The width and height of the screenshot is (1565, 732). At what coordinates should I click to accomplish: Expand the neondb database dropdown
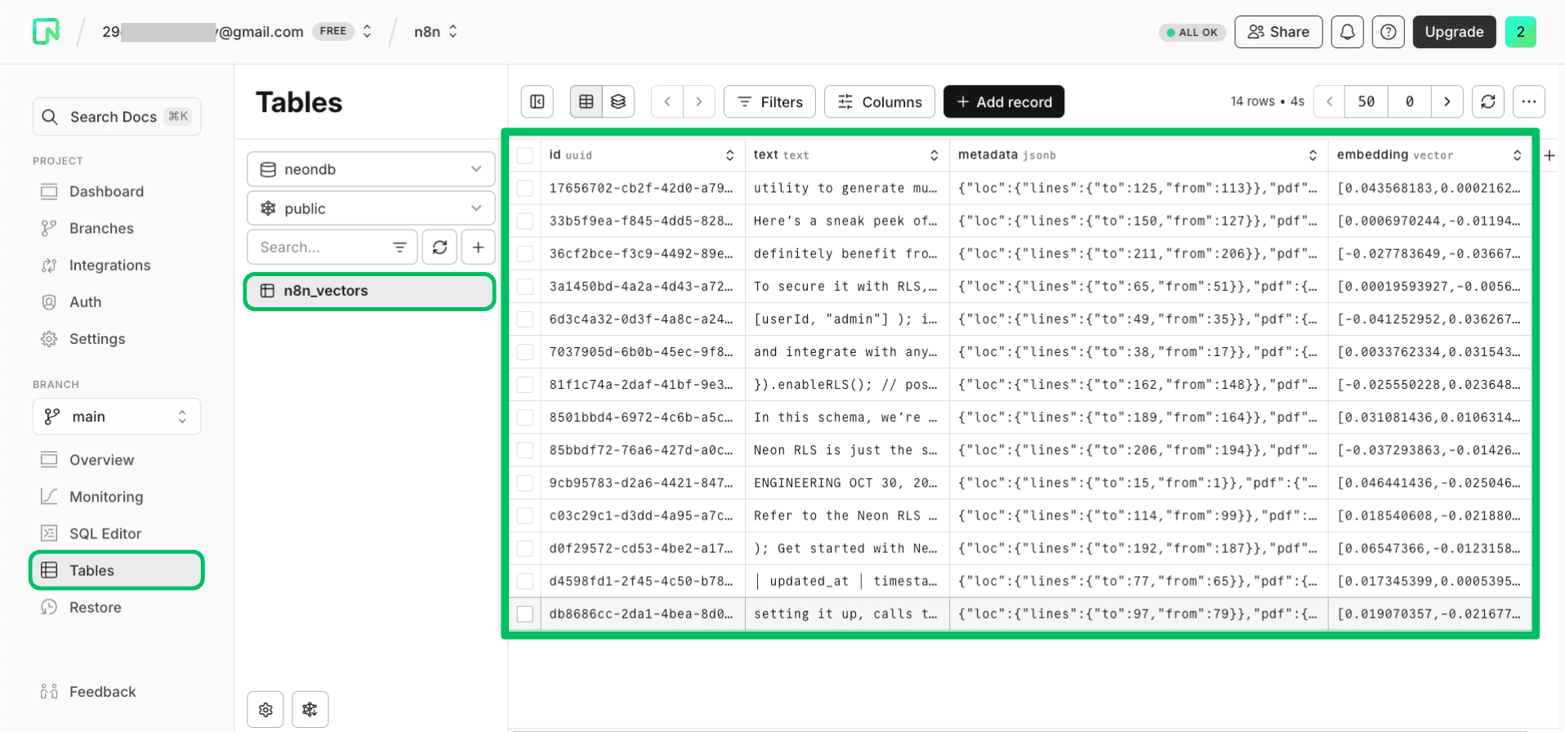pos(371,169)
